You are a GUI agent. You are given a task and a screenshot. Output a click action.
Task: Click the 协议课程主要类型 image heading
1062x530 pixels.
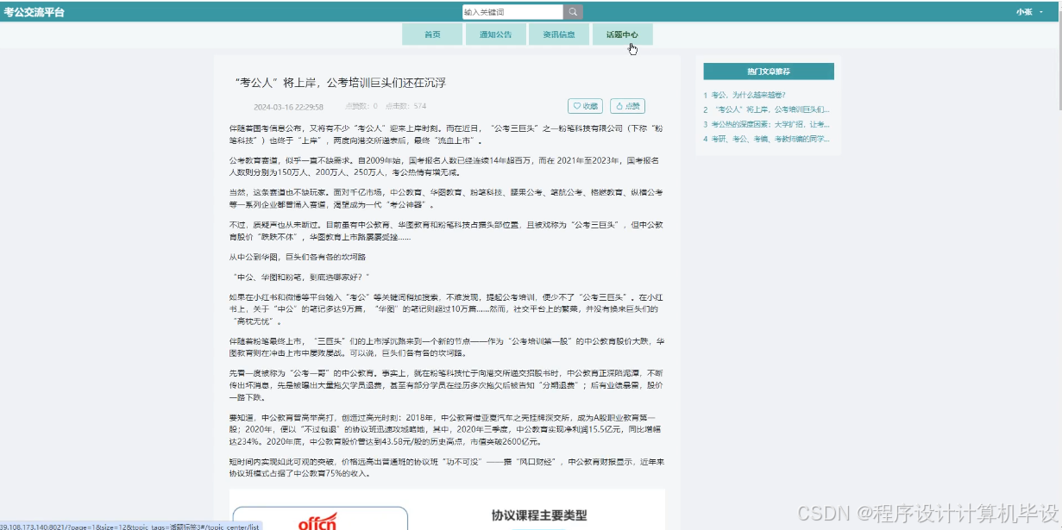tap(539, 515)
